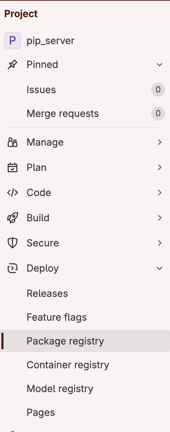170x432 pixels.
Task: Select Container registry entry
Action: (x=85, y=365)
